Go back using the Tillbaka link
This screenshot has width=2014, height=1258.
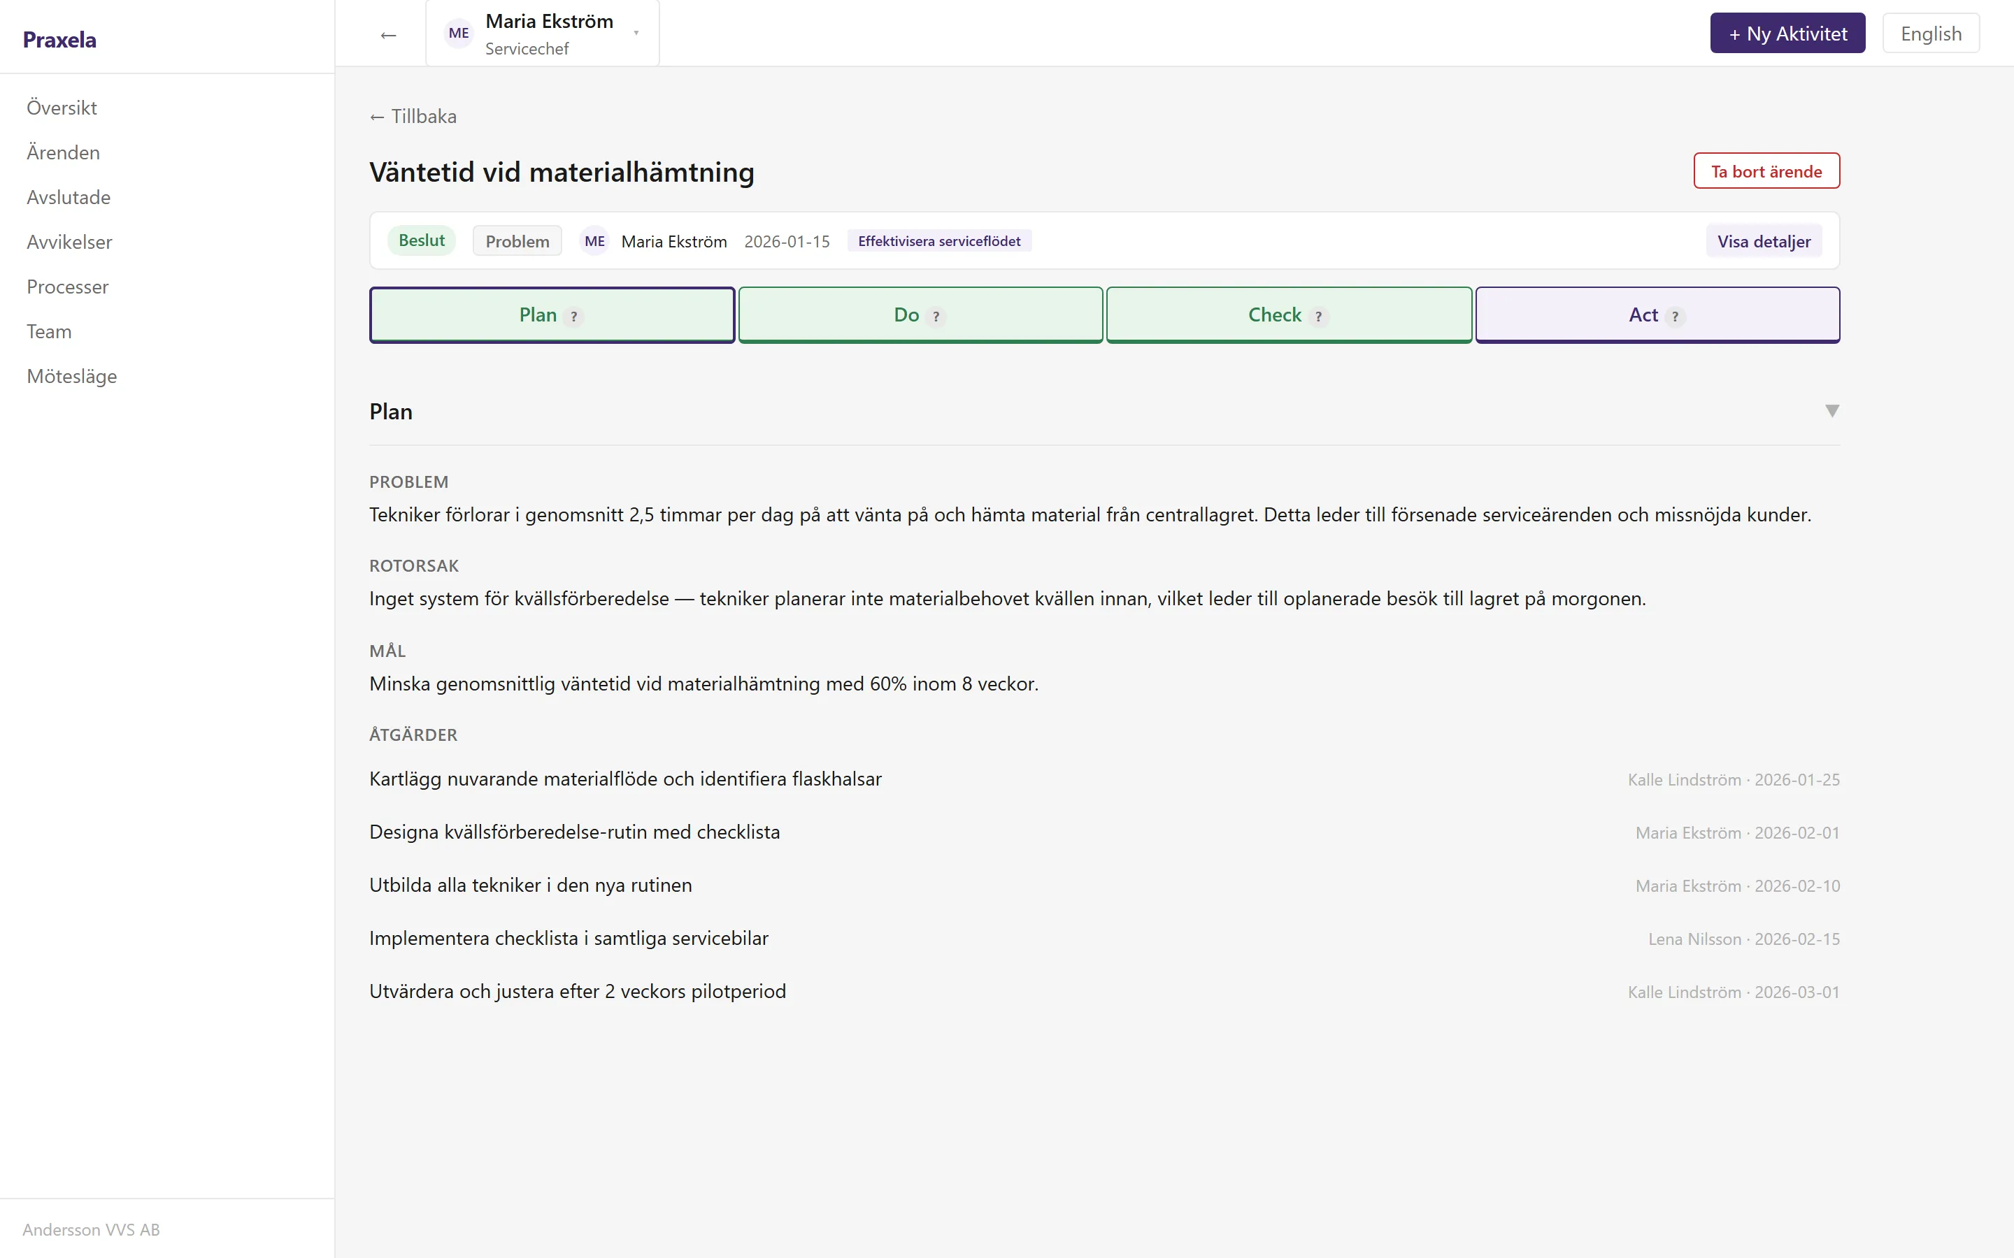413,117
